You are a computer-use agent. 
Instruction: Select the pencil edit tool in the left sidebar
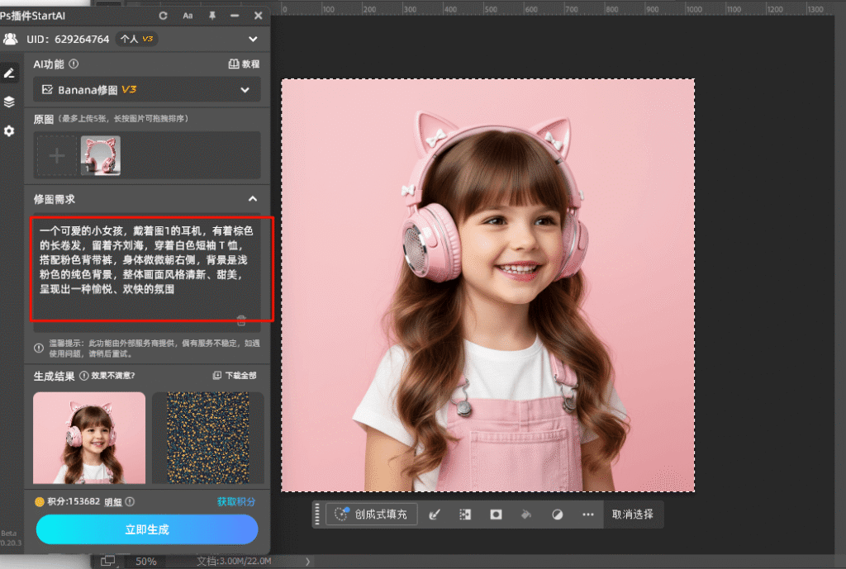click(10, 73)
